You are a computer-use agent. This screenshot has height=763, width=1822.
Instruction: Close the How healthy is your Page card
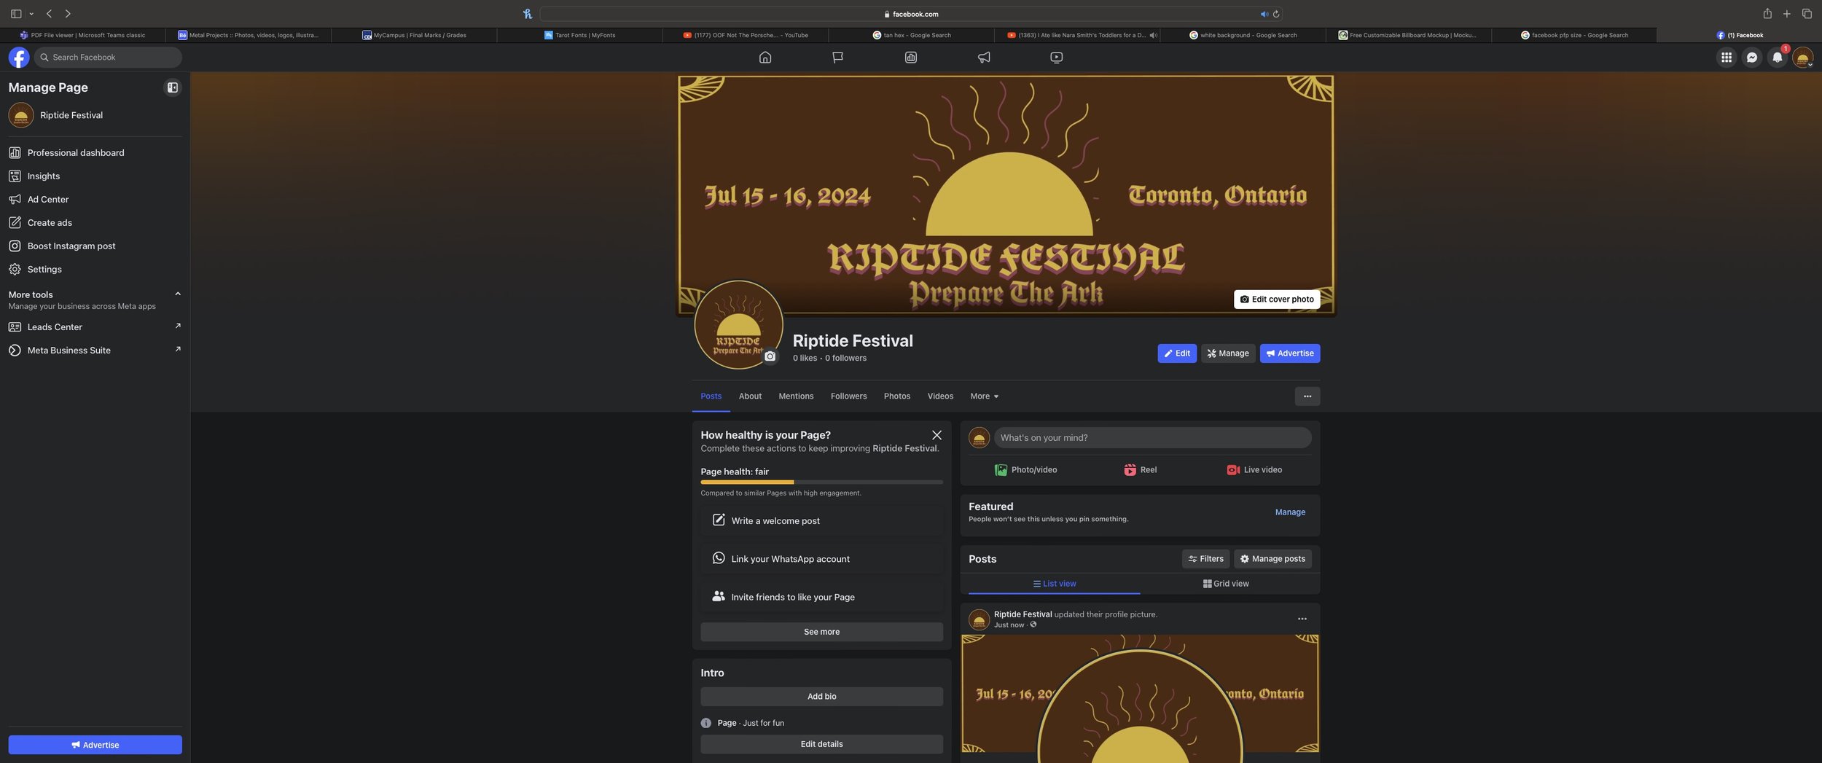point(937,435)
